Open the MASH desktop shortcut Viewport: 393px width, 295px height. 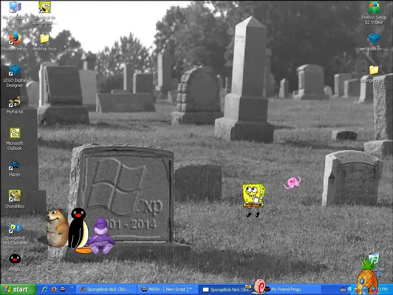[15, 169]
